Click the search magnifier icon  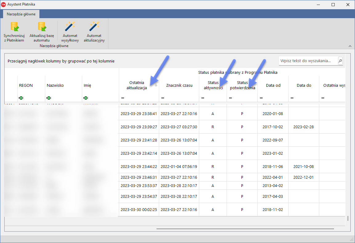pos(340,61)
